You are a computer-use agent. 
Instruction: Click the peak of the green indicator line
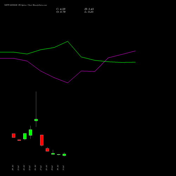coord(68,41)
